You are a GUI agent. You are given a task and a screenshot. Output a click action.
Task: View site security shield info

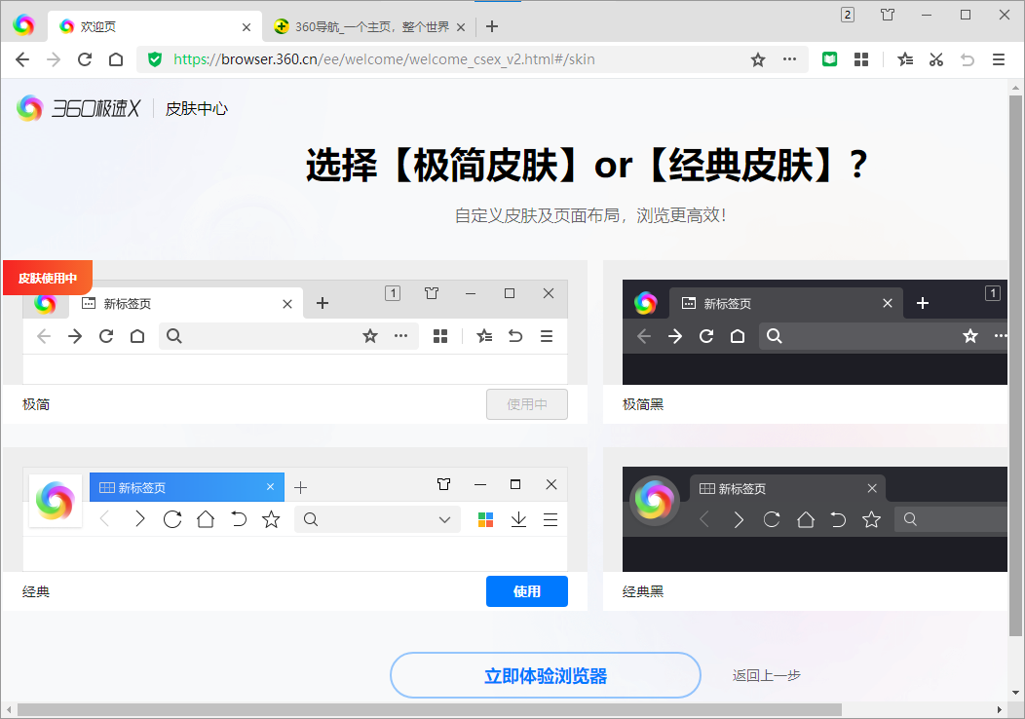click(x=155, y=59)
